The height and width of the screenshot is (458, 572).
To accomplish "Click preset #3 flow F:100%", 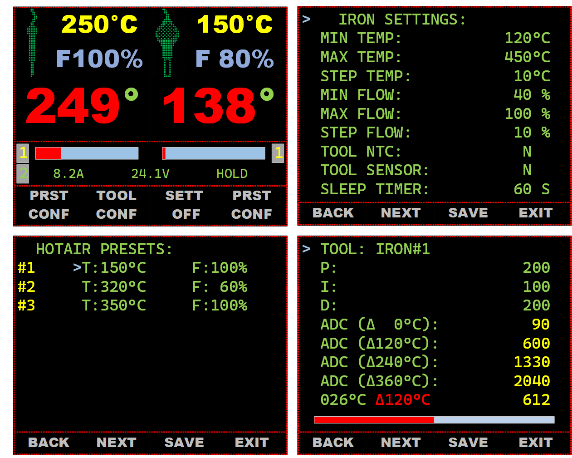I will click(220, 305).
